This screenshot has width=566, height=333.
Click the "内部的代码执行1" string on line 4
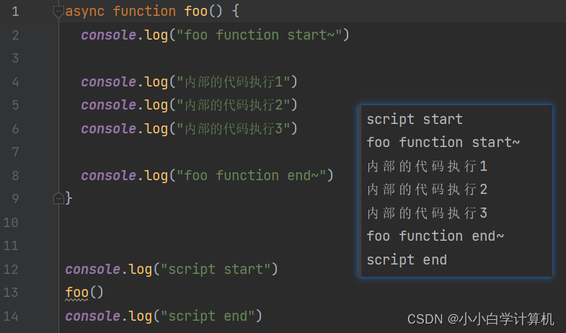[x=233, y=82]
